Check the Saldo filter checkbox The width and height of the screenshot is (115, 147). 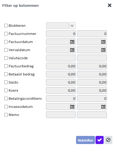click(6, 82)
